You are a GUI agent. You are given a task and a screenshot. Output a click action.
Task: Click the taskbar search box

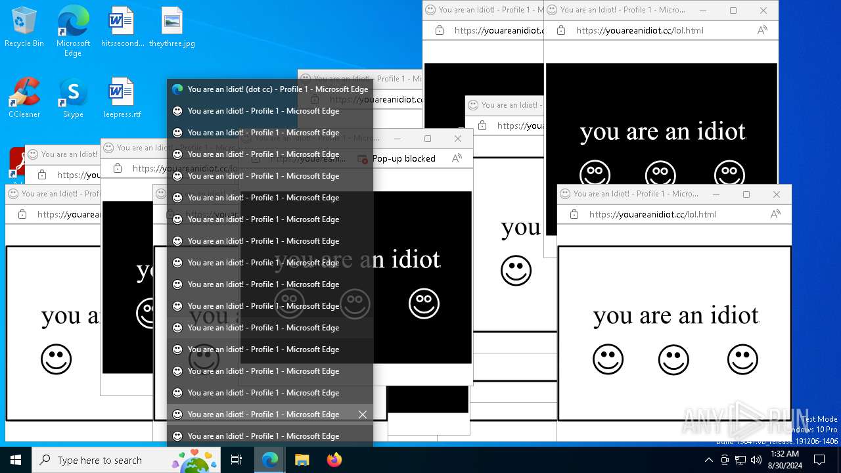point(126,460)
